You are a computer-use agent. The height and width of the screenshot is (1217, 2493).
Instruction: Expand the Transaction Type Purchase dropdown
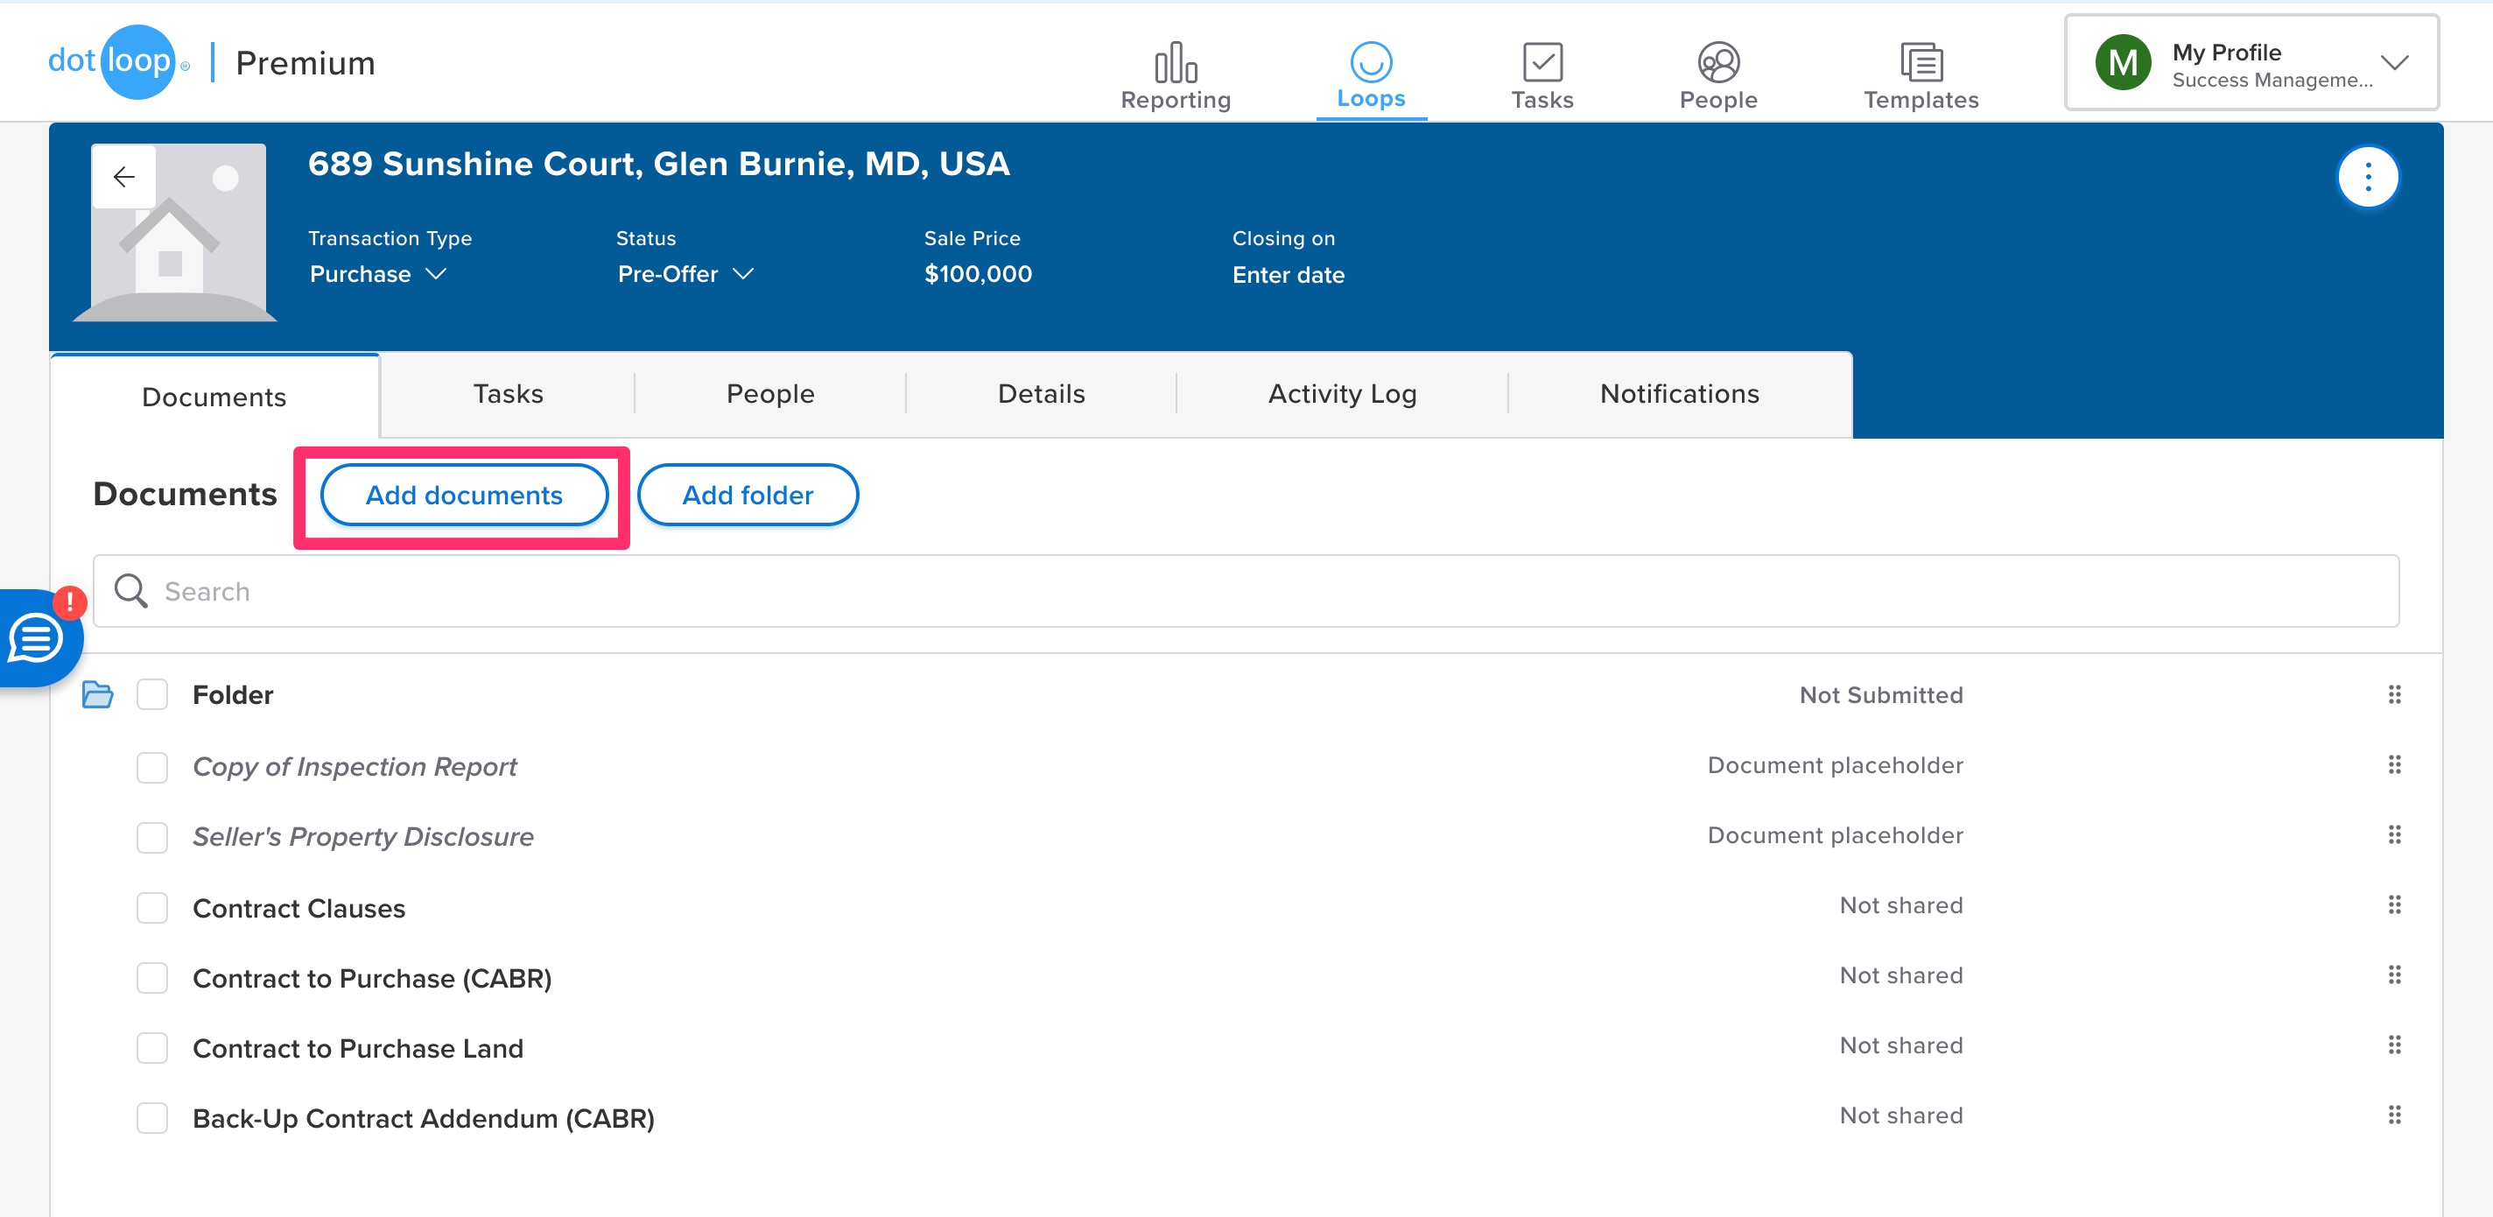click(377, 275)
